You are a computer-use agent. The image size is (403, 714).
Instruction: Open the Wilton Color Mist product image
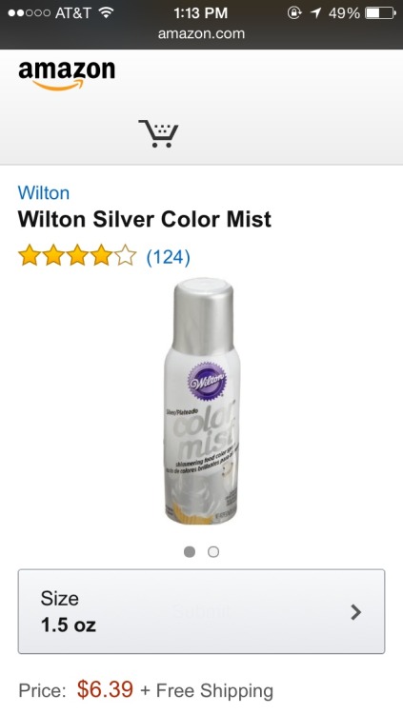[x=202, y=401]
